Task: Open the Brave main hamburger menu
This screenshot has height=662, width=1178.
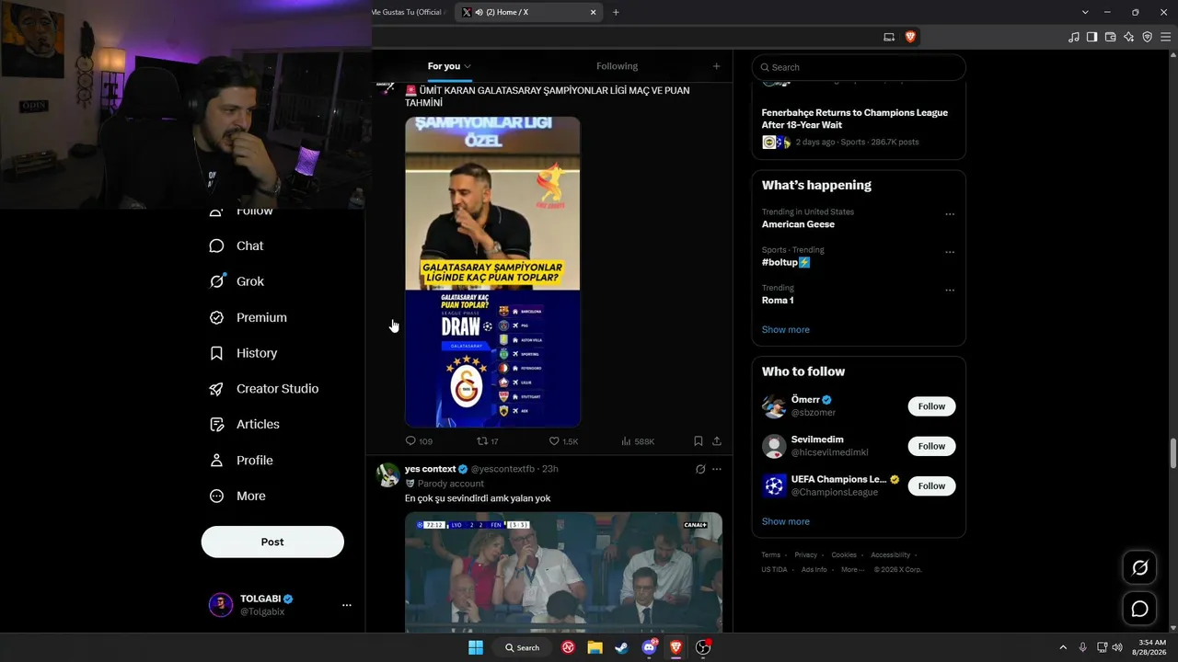Action: [x=1165, y=37]
